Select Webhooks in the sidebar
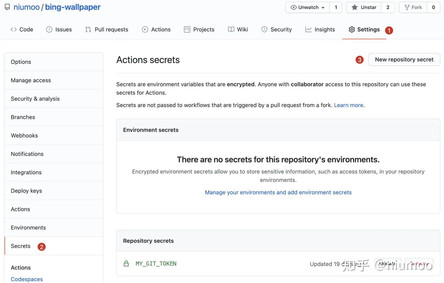Image resolution: width=444 pixels, height=283 pixels. [24, 135]
